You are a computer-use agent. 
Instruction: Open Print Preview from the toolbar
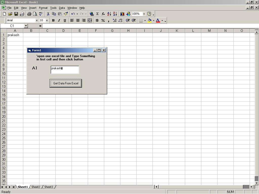click(35, 14)
